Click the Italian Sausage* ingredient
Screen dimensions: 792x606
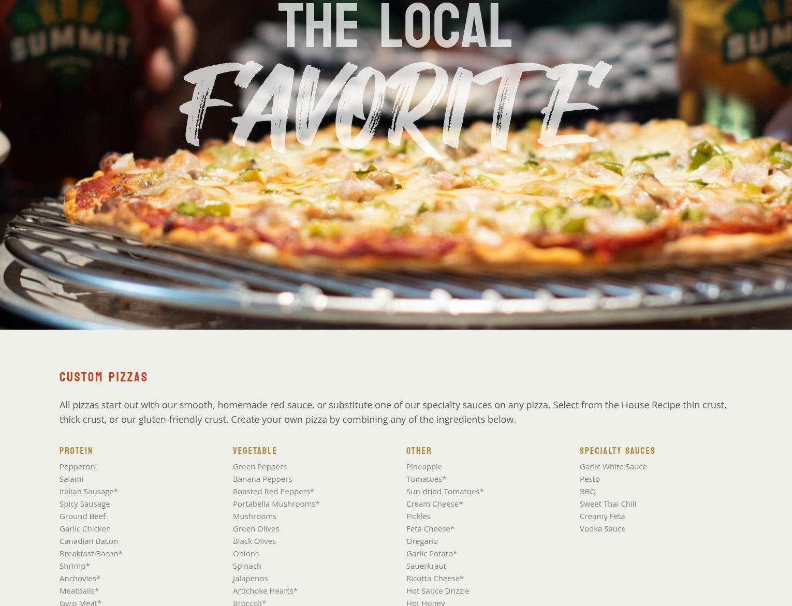[89, 491]
